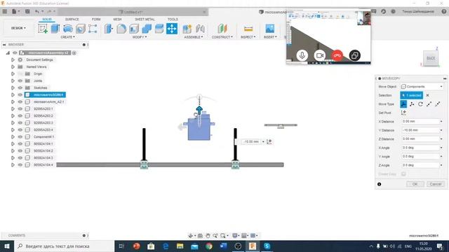The image size is (449, 252).
Task: Click the highlighted Move/Copy tool
Action: tap(172, 29)
